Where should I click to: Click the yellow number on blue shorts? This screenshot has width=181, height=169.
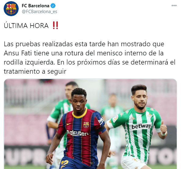click(64, 164)
